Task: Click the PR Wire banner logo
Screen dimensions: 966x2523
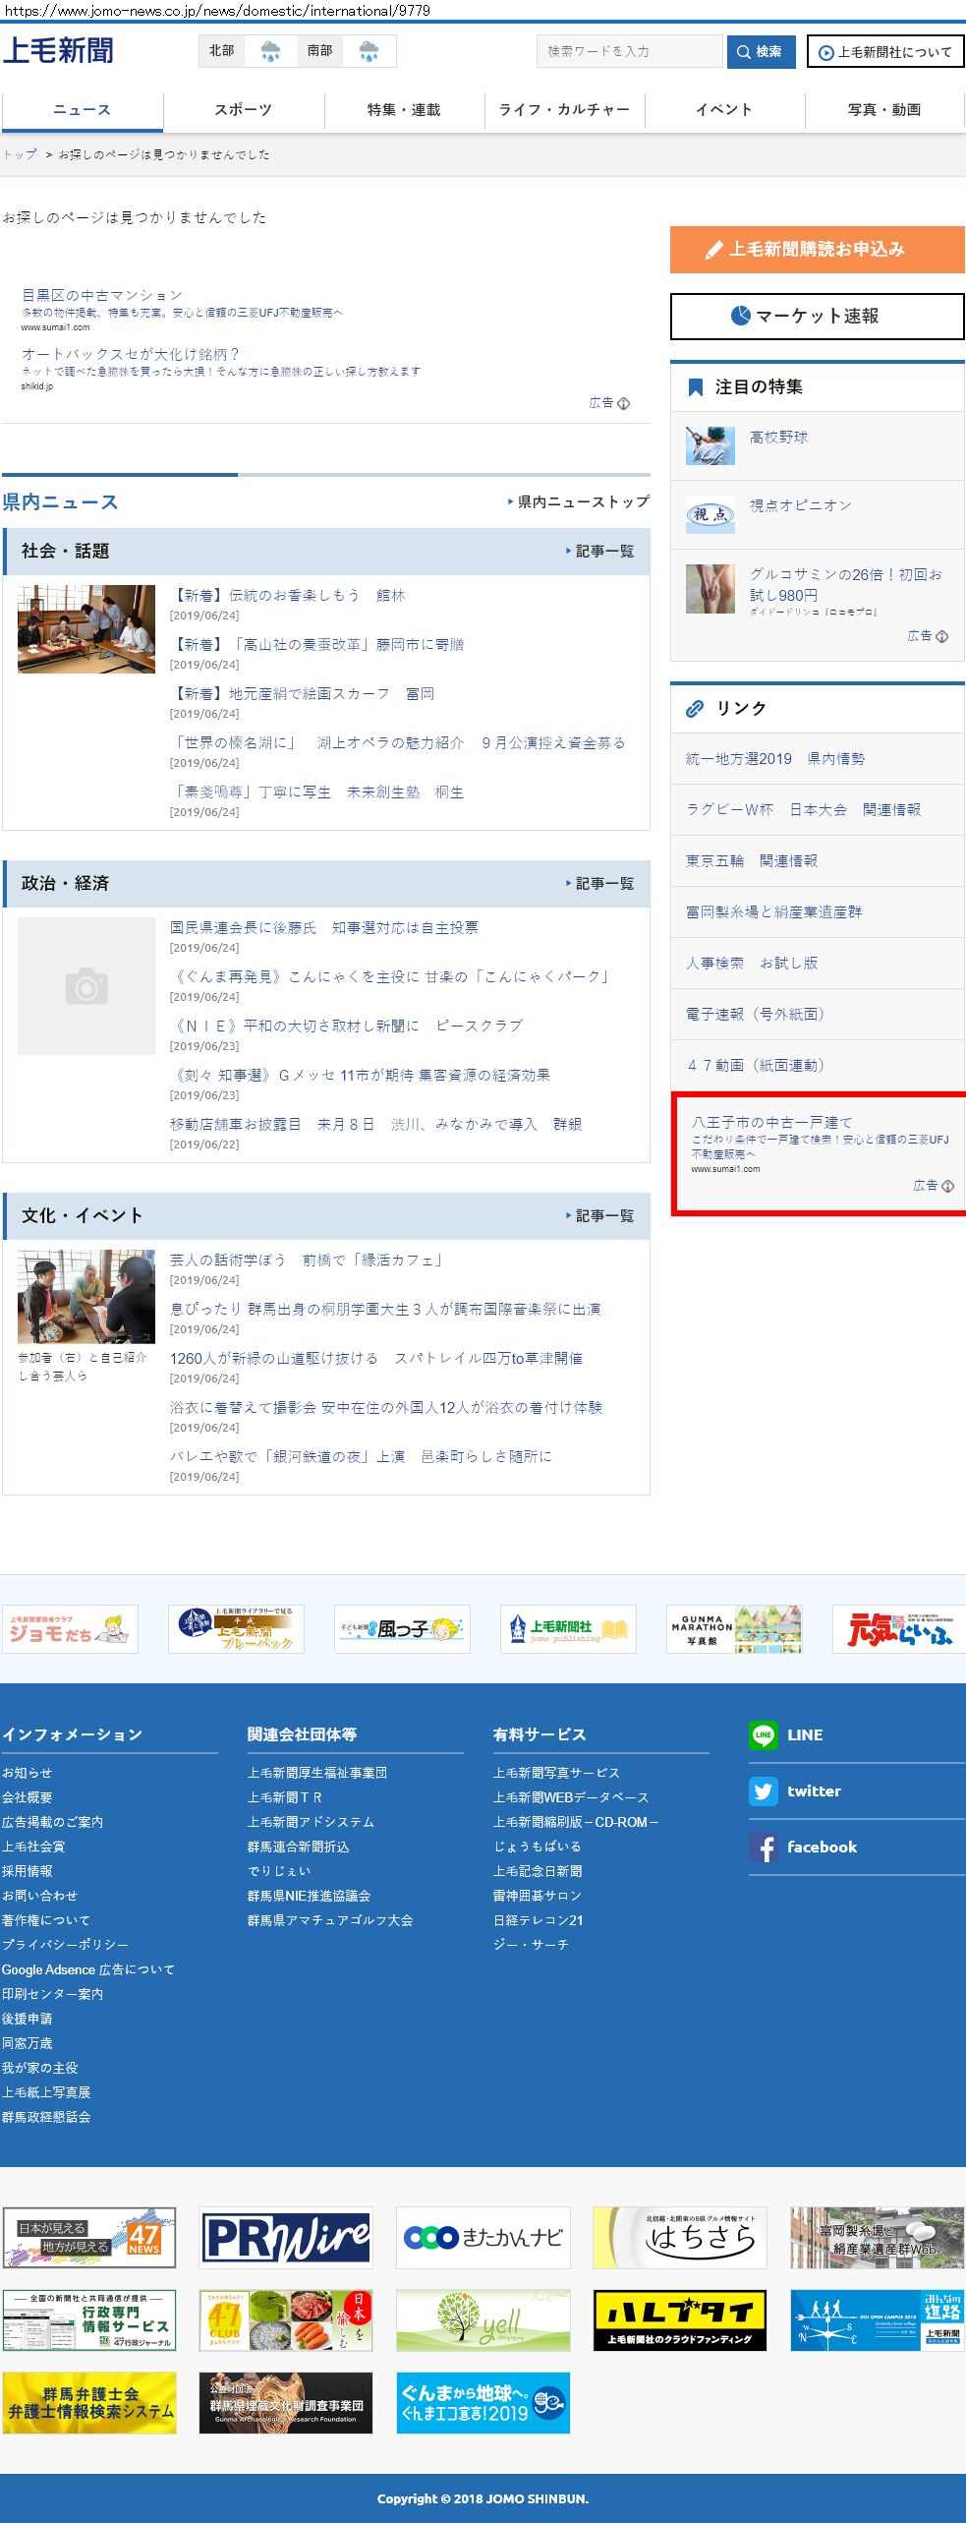Action: [285, 2237]
